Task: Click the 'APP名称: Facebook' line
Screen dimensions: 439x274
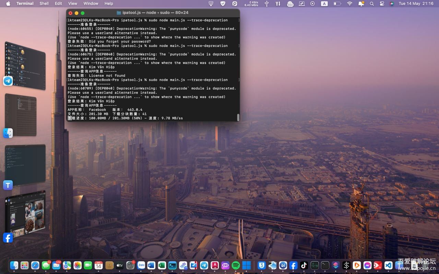Action: click(105, 110)
